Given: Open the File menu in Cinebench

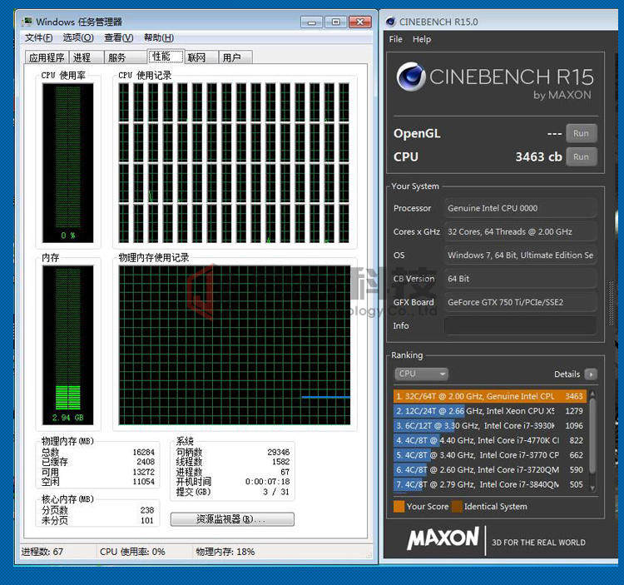Looking at the screenshot, I should [x=395, y=39].
